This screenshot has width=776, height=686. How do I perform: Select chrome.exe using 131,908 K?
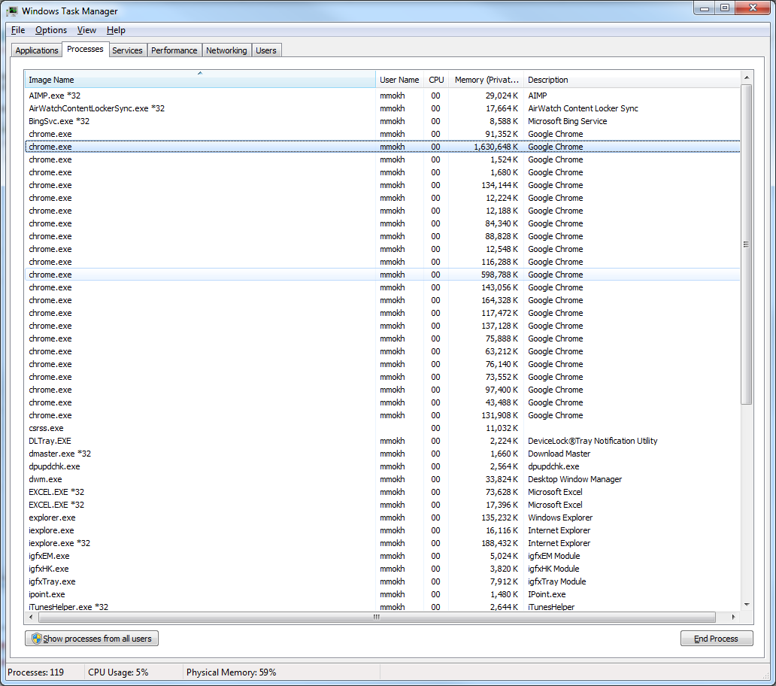tap(383, 415)
